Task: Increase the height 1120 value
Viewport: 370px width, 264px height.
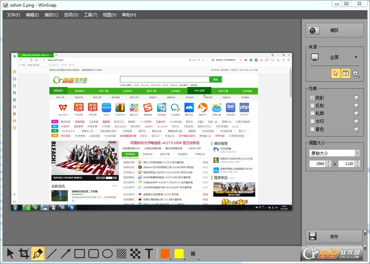Action: (357, 162)
